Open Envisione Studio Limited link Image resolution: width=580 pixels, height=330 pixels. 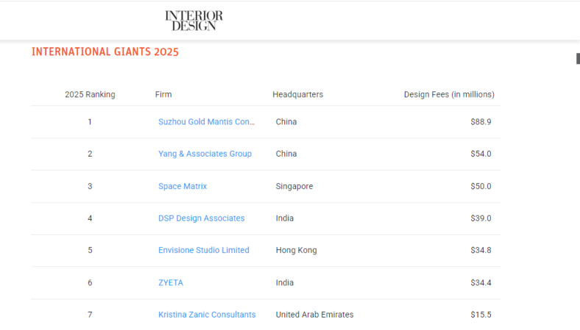point(203,250)
